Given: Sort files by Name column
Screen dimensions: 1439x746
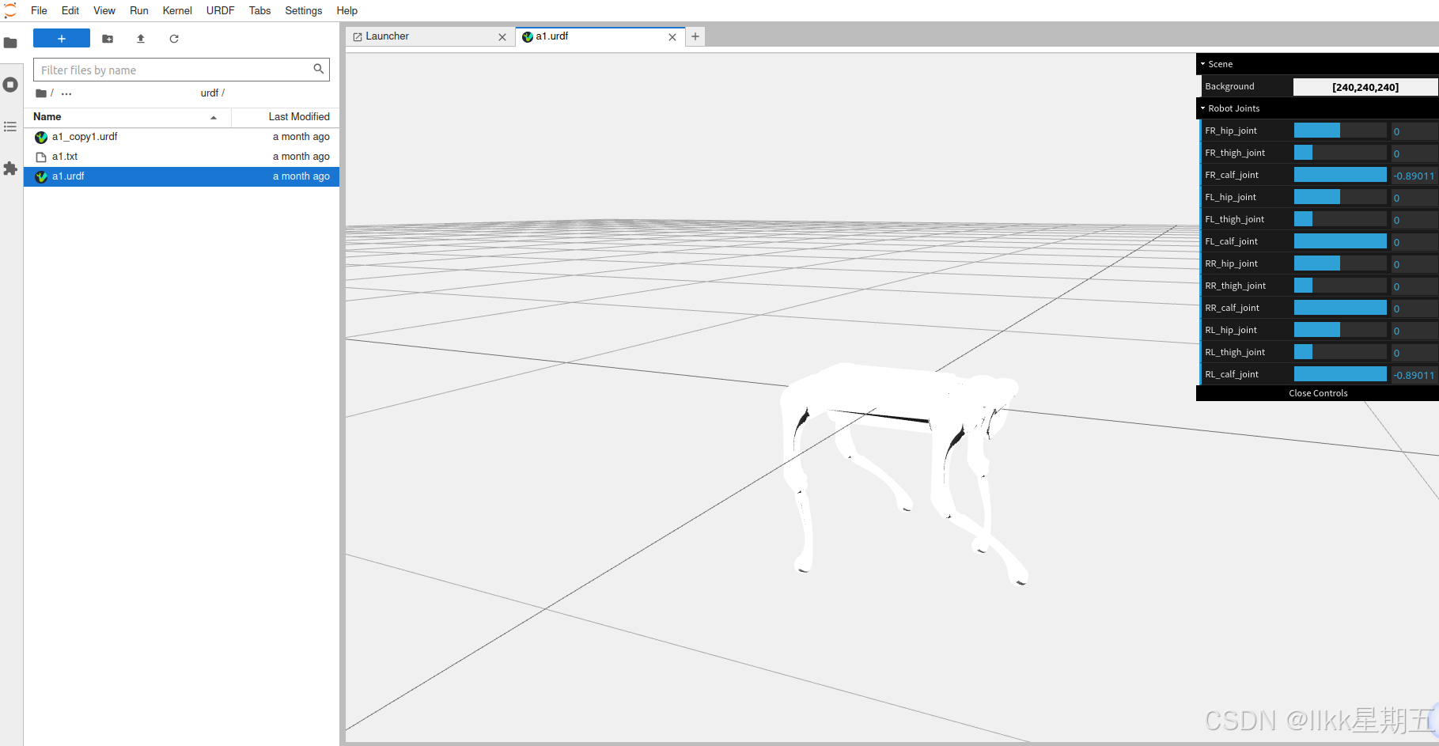Looking at the screenshot, I should tap(127, 117).
